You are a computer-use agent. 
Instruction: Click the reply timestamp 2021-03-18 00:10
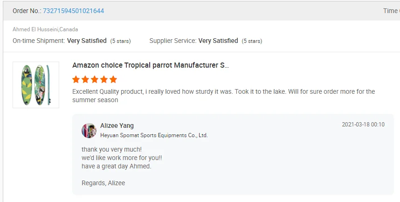click(x=363, y=125)
